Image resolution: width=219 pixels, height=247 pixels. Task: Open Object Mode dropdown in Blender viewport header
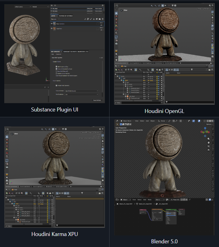coord(127,121)
